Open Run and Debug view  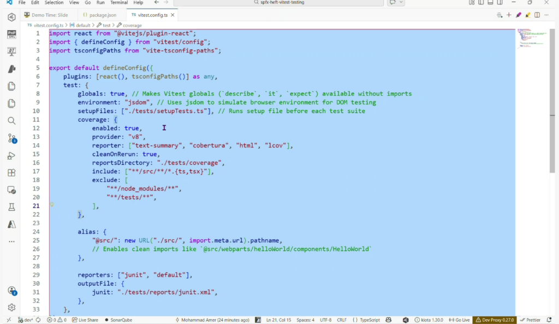point(11,156)
